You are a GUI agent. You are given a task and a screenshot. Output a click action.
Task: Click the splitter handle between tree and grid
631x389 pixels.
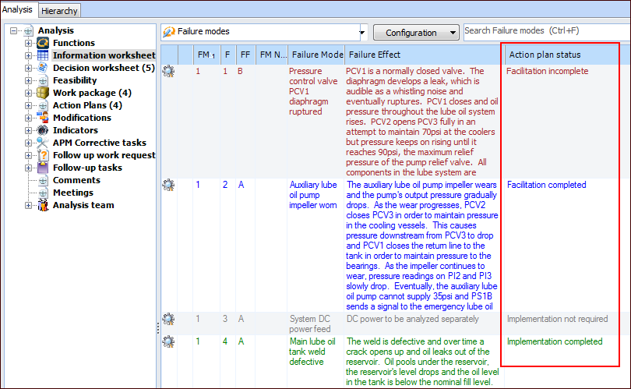click(157, 328)
